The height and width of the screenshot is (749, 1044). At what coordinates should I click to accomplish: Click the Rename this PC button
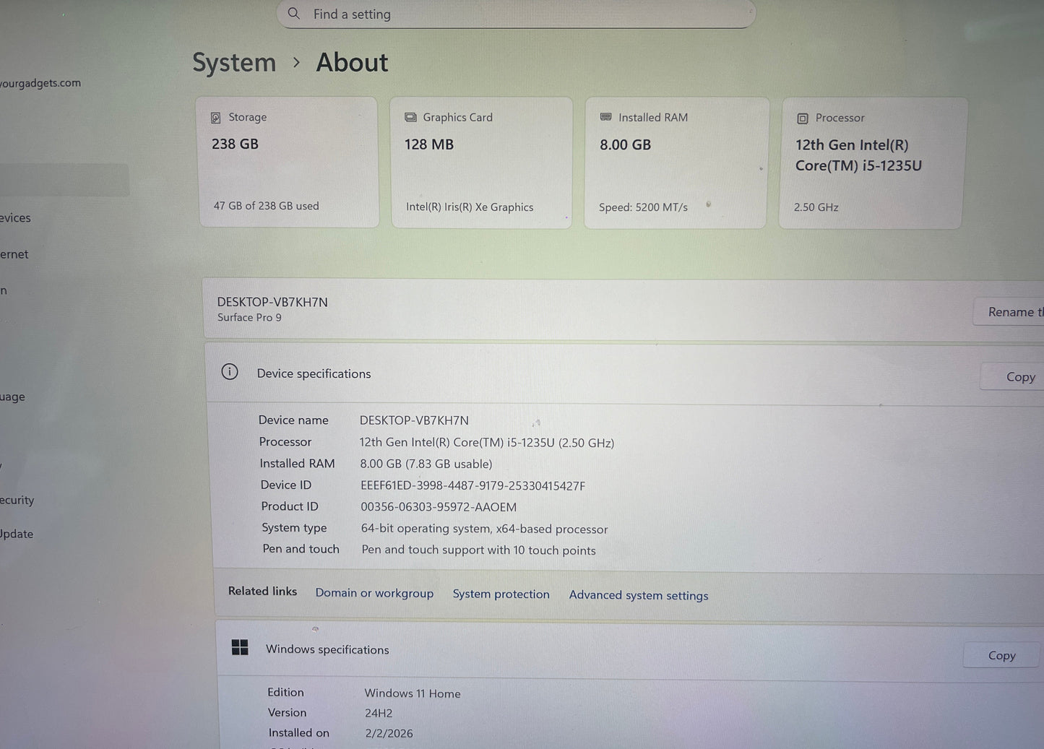coord(1009,312)
